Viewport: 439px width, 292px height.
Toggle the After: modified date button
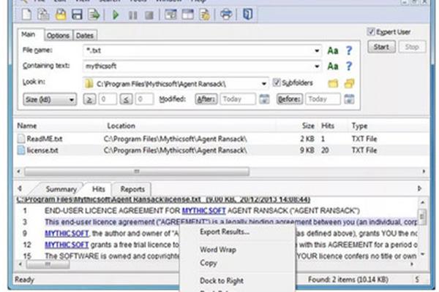click(206, 99)
